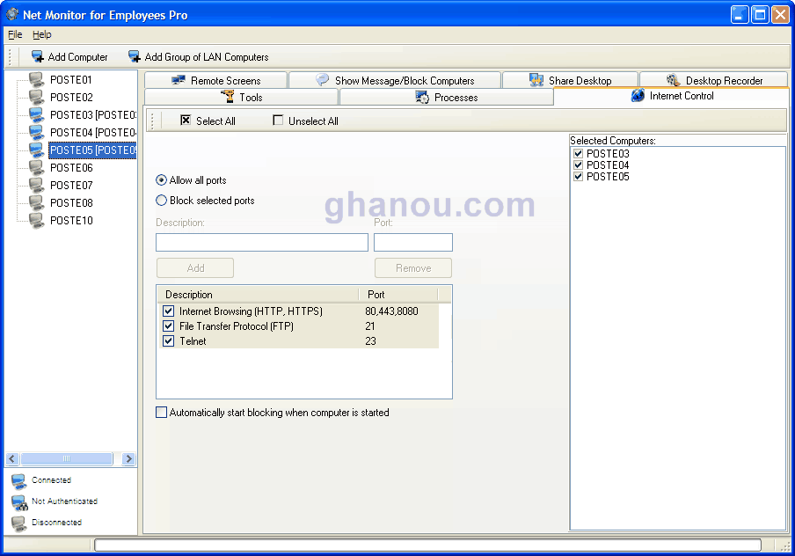This screenshot has width=795, height=556.
Task: Click the Desktop Recorder film icon
Action: tap(674, 80)
